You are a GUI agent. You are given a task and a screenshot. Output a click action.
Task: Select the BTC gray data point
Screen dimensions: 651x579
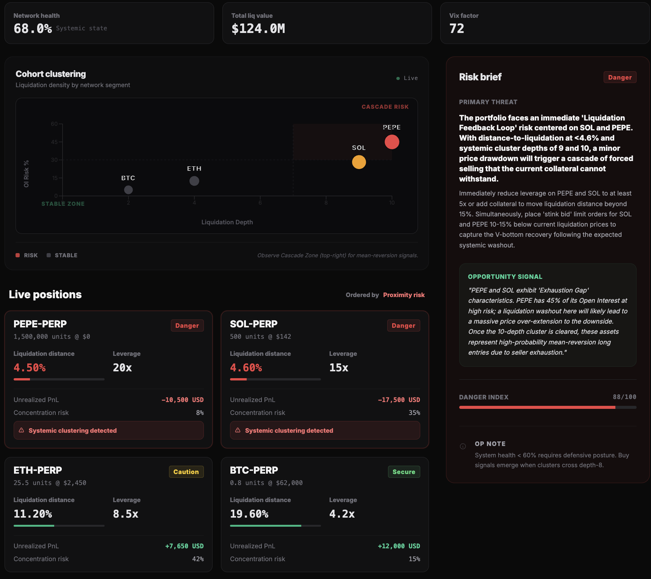(x=128, y=190)
